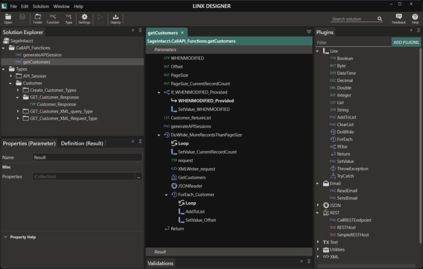Click the Name field containing Result
This screenshot has width=423, height=269.
tap(87, 157)
